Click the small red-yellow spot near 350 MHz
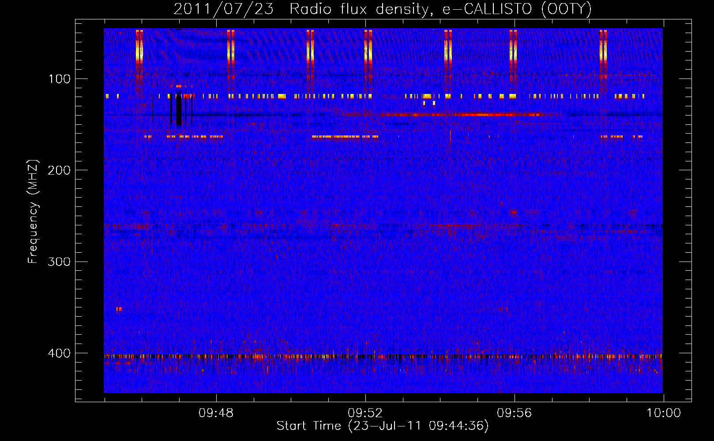 119,309
